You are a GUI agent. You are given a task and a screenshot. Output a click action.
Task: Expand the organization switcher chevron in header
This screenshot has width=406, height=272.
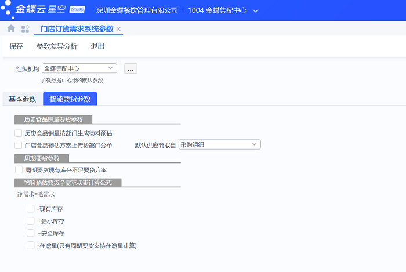(x=256, y=11)
